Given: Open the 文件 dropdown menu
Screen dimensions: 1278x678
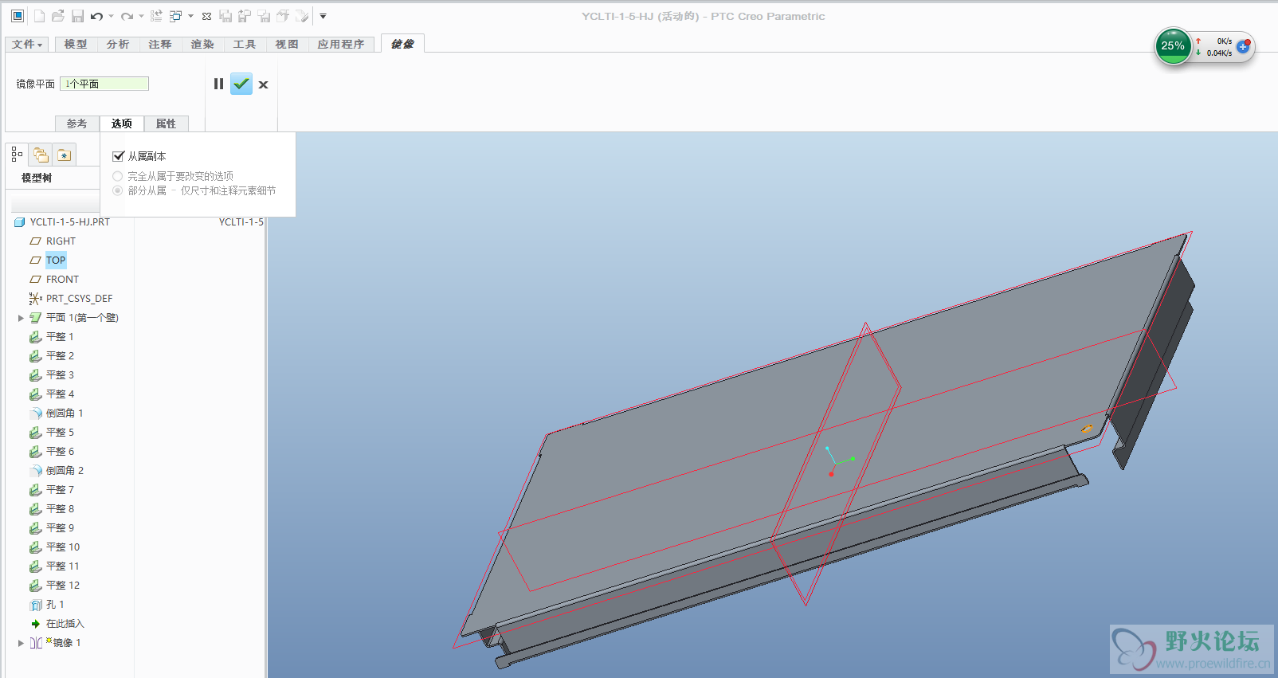Looking at the screenshot, I should (27, 45).
